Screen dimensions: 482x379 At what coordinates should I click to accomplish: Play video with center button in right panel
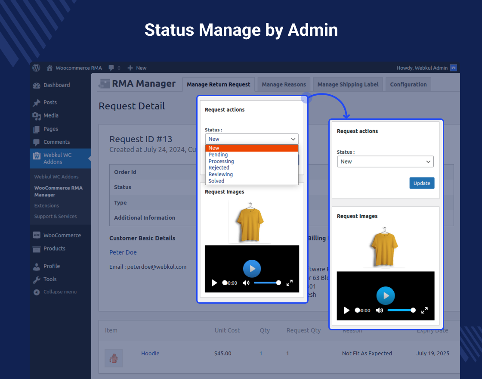coord(386,295)
